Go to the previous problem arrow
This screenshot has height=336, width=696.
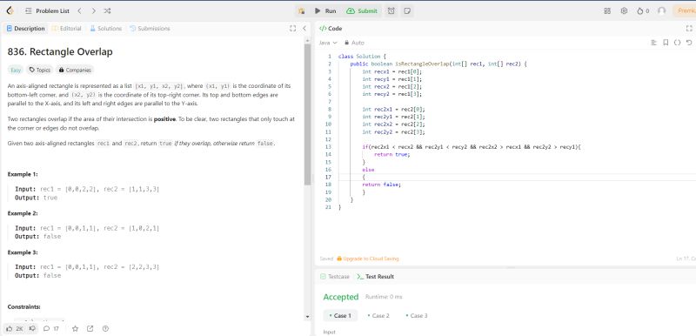(79, 10)
